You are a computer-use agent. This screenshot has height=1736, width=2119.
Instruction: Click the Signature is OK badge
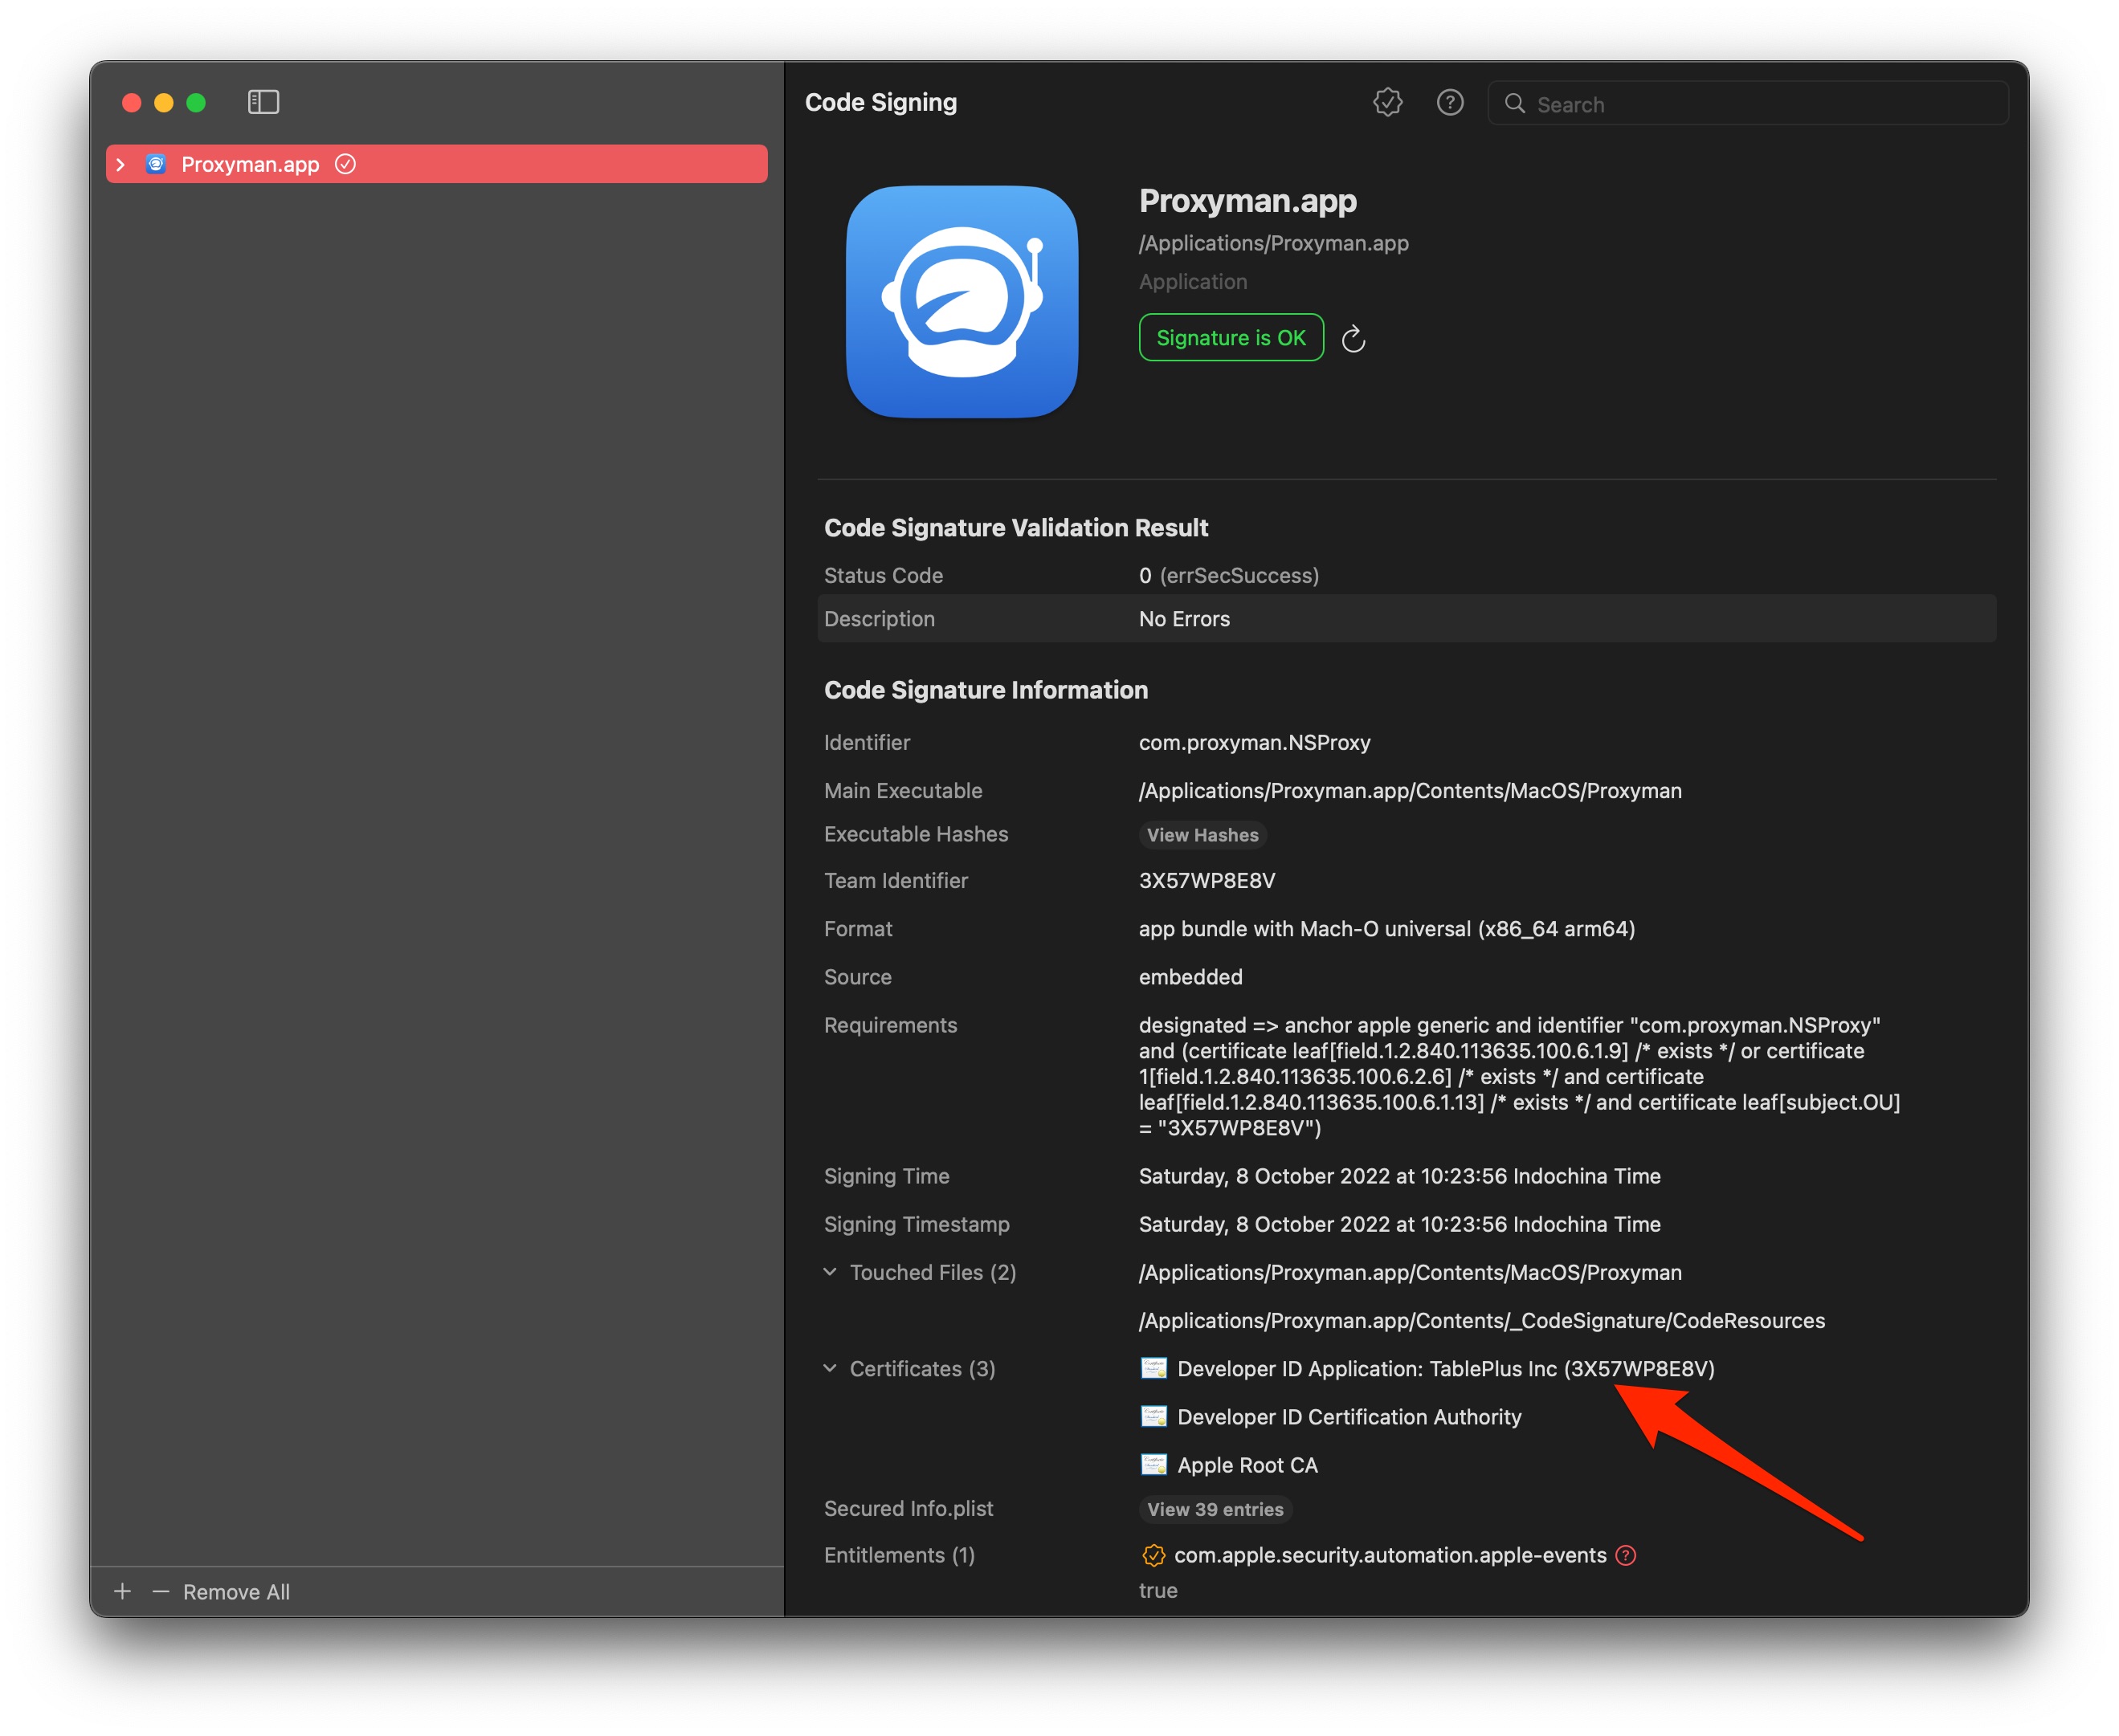[1231, 338]
